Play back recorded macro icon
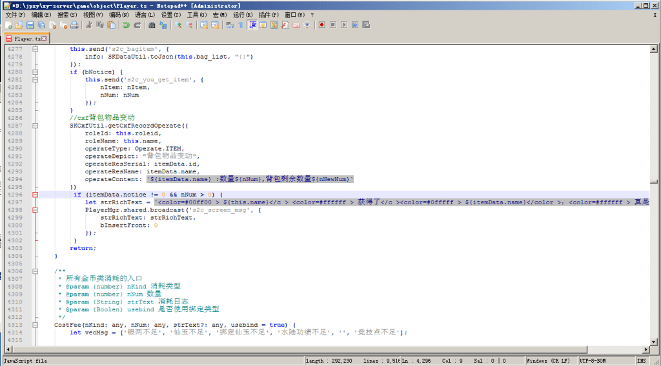661x366 pixels. [x=344, y=25]
